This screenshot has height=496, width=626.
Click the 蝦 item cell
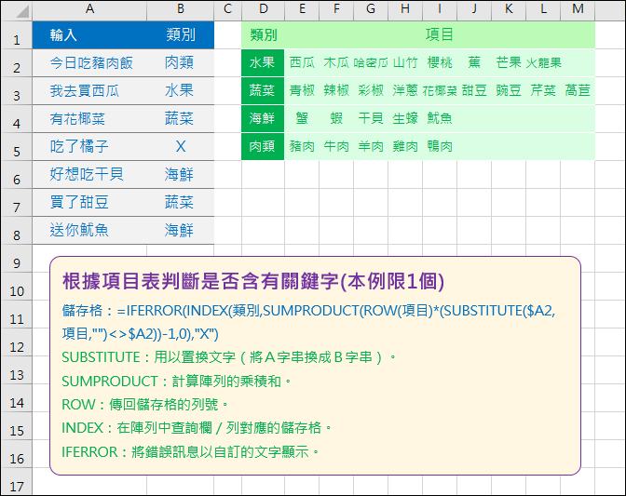336,119
